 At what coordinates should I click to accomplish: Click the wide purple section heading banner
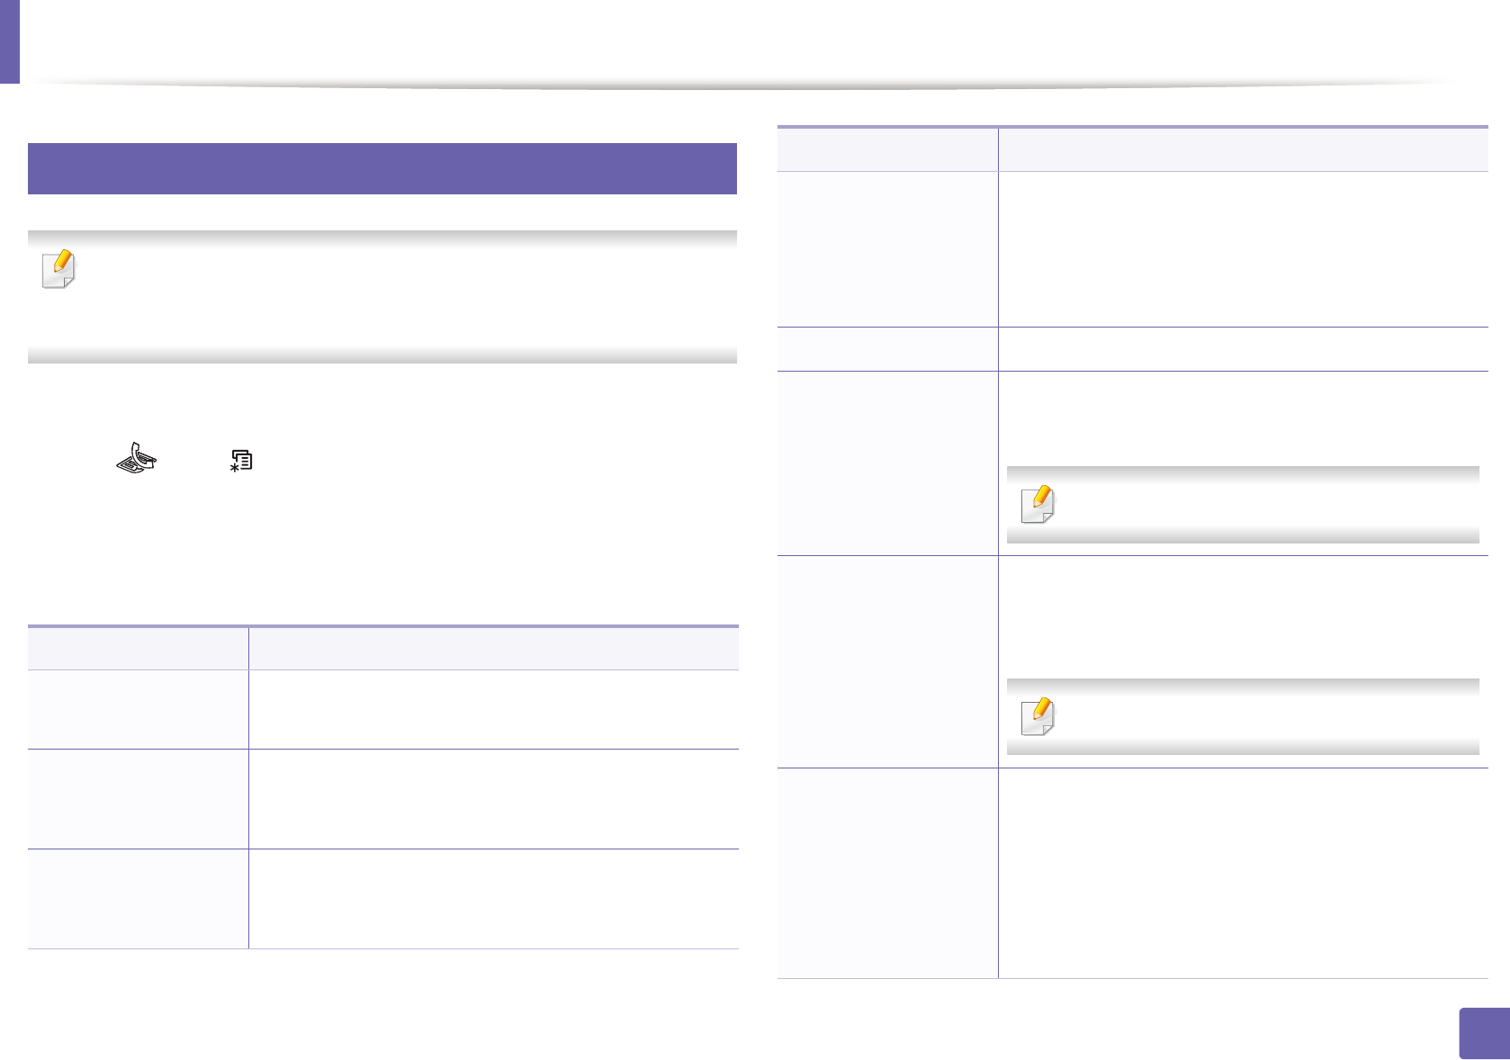[382, 168]
